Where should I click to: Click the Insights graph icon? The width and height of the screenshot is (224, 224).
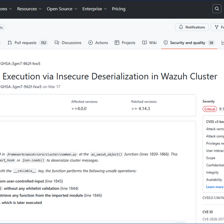(223, 42)
